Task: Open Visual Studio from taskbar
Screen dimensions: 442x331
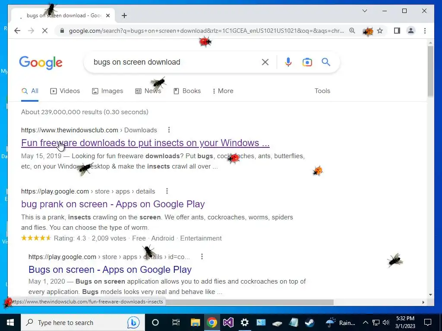Action: point(228,322)
